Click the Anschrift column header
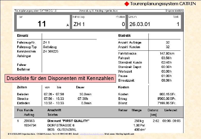 54,110
